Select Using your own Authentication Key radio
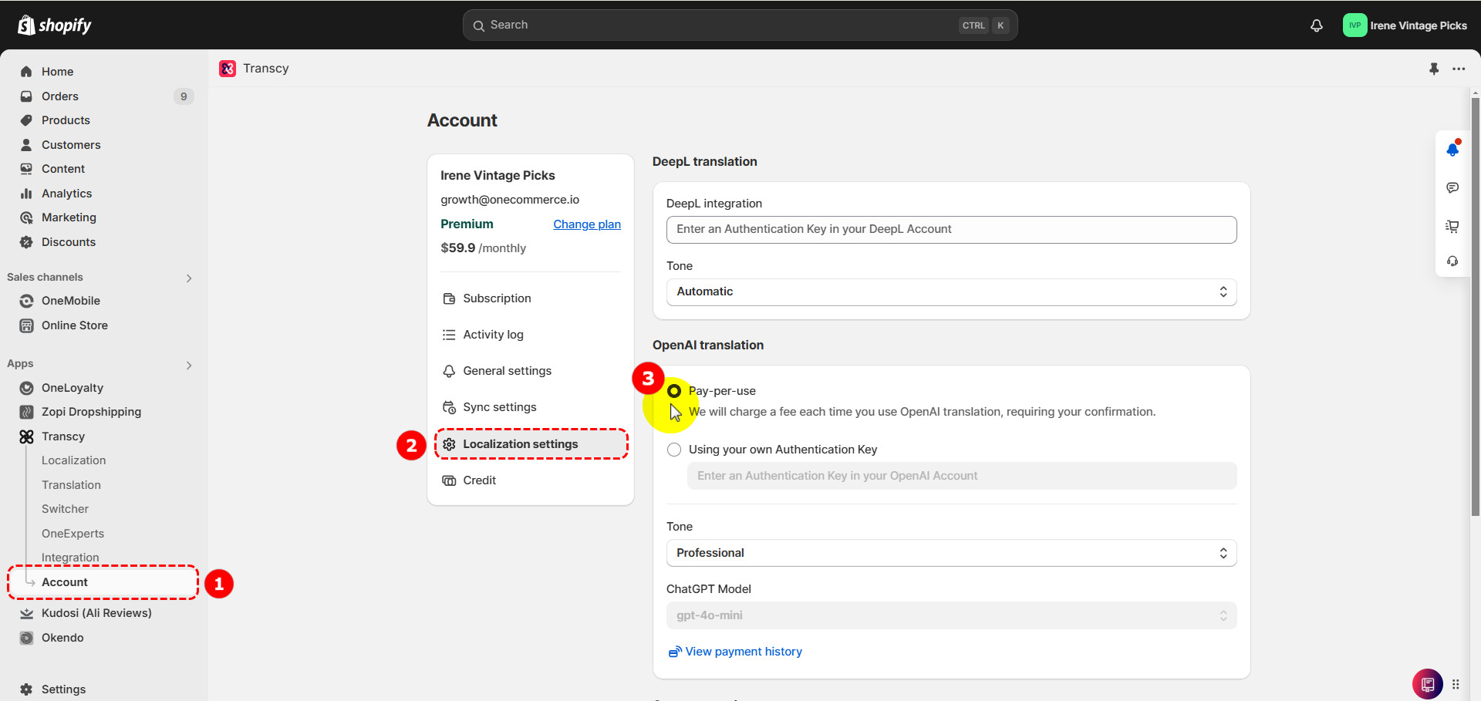 point(674,450)
